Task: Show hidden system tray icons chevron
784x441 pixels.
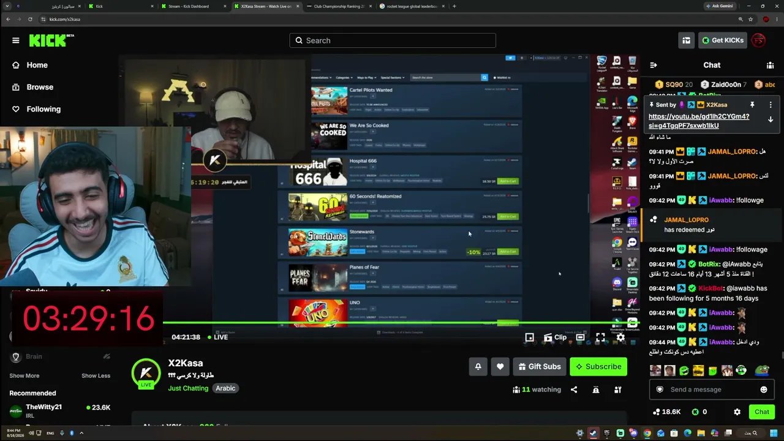Action: coord(81,433)
